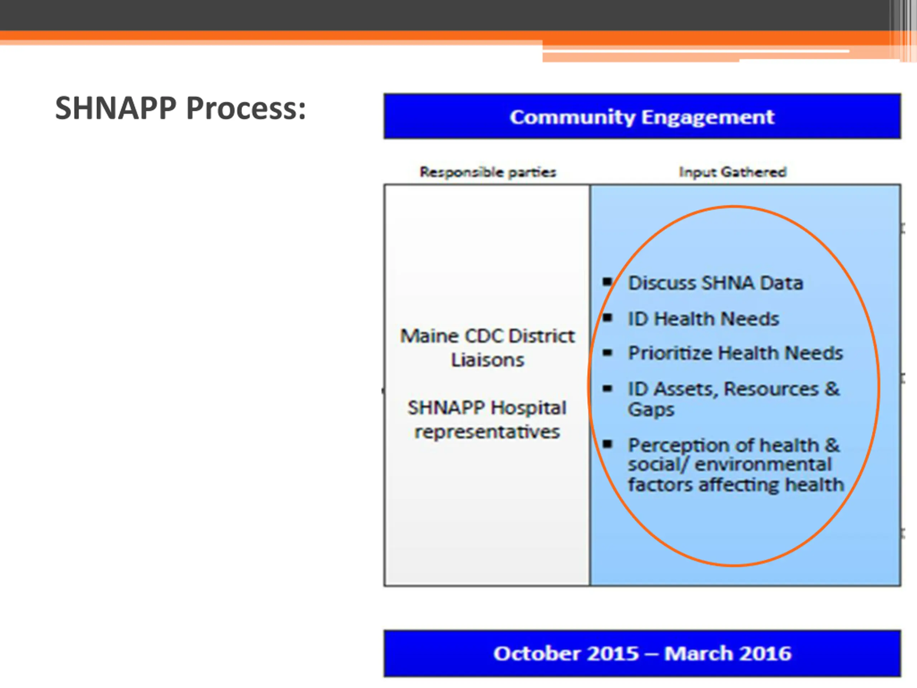Click bullet marker beside Discuss SHNA Data
Image resolution: width=917 pixels, height=688 pixels.
pos(607,282)
